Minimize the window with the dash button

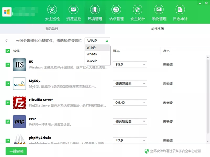200,3
